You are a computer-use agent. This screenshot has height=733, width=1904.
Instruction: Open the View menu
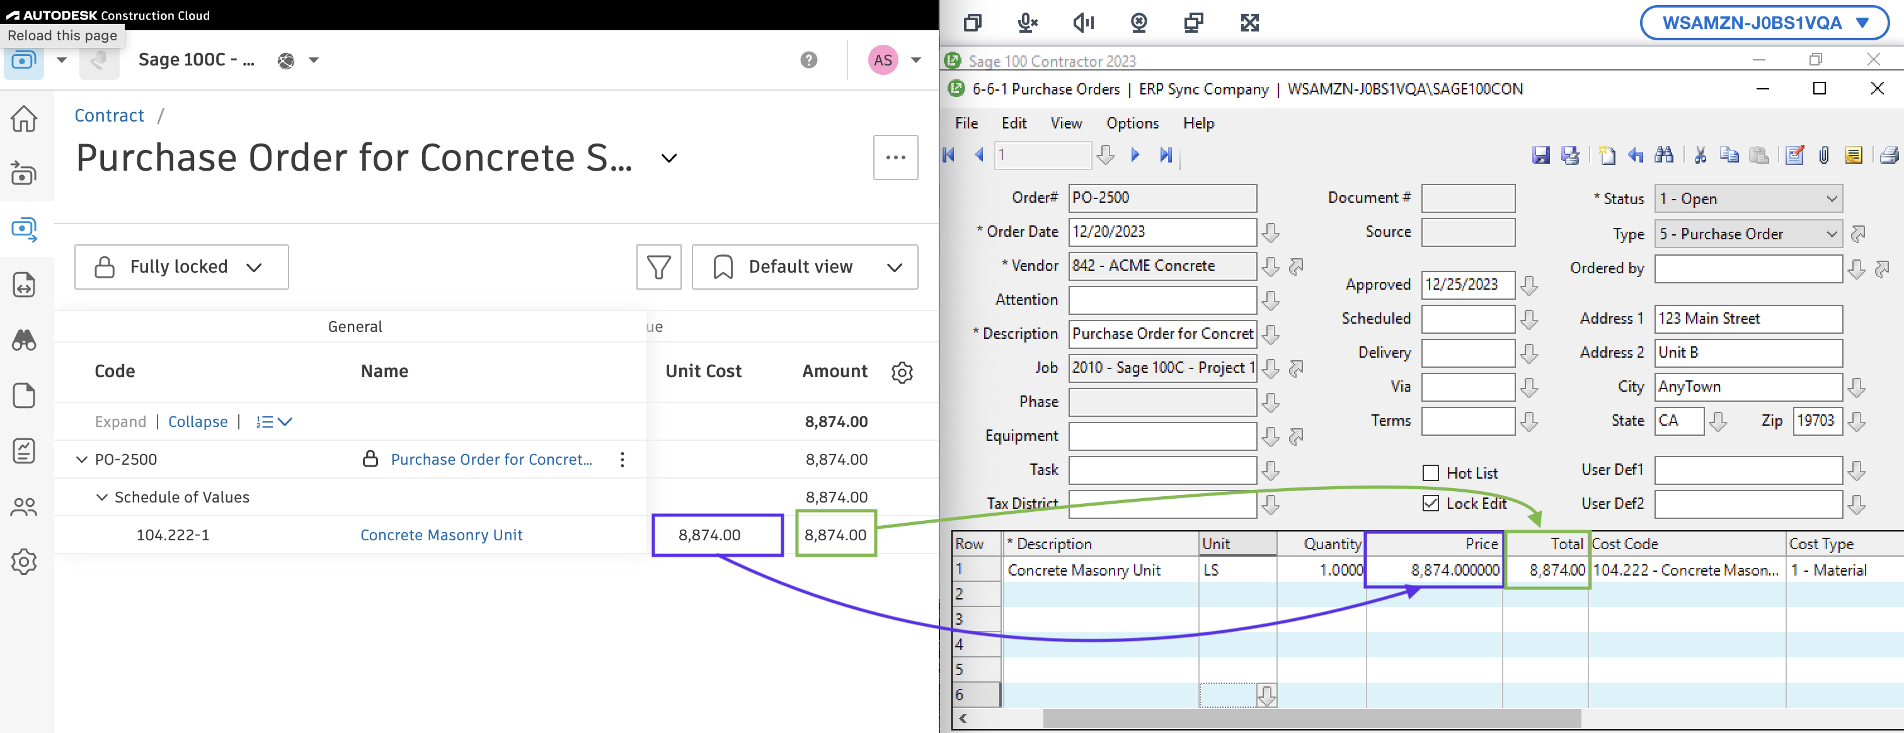1067,123
